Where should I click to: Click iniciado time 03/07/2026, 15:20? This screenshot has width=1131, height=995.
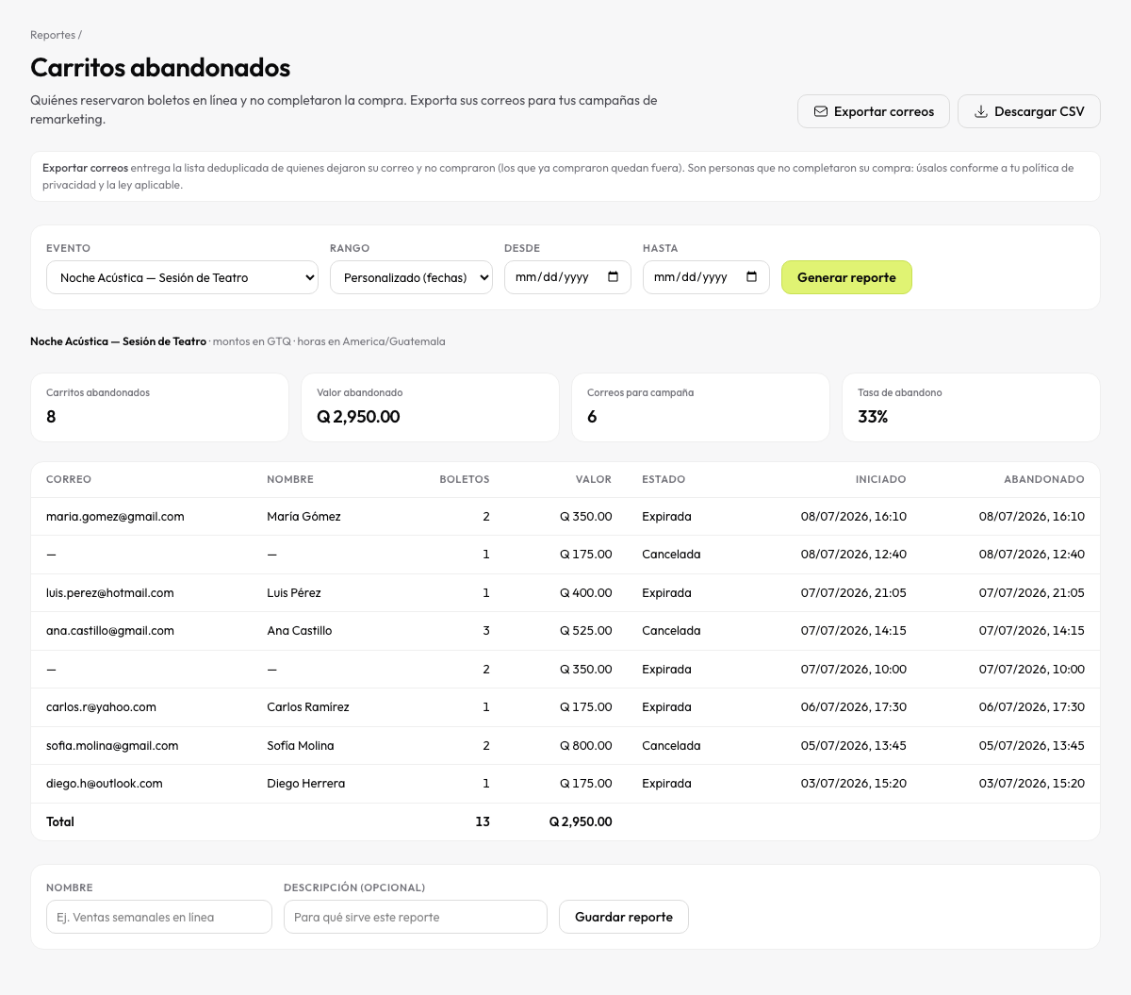pyautogui.click(x=854, y=784)
